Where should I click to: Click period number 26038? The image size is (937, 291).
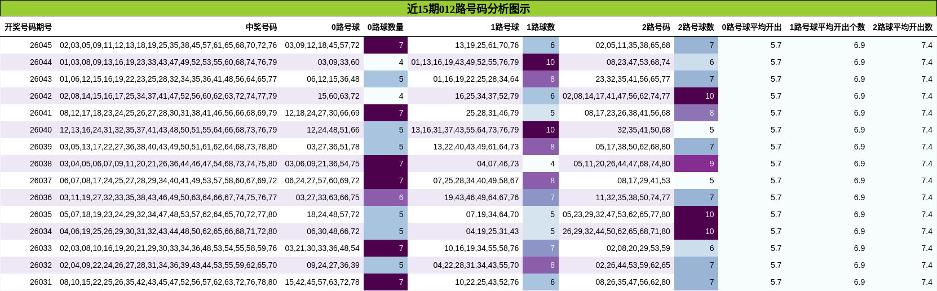[x=41, y=164]
